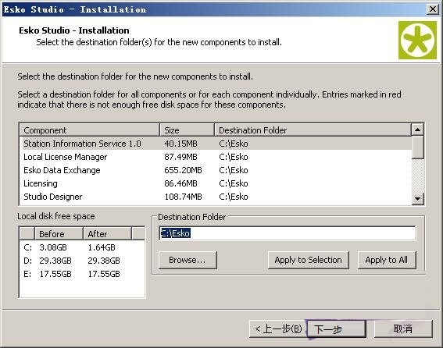Viewport: 443px width, 348px height.
Task: Click the C: drive row label
Action: click(x=27, y=247)
